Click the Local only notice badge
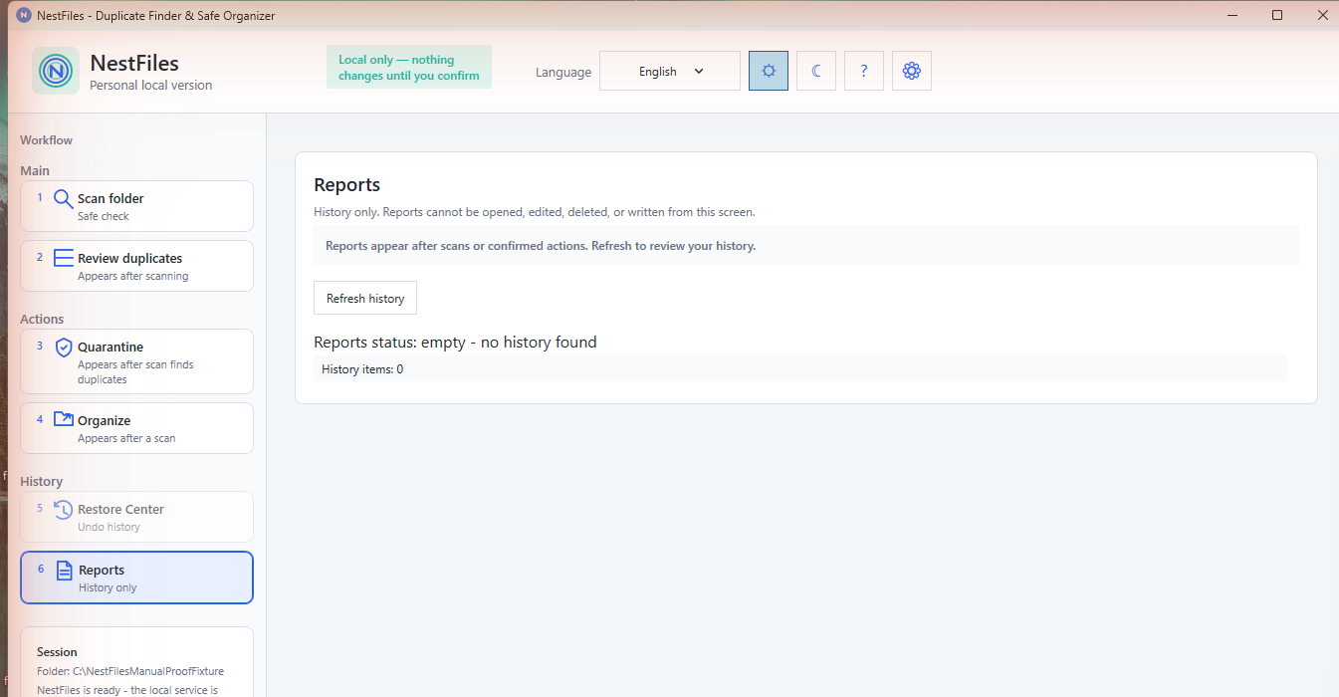 click(x=409, y=67)
